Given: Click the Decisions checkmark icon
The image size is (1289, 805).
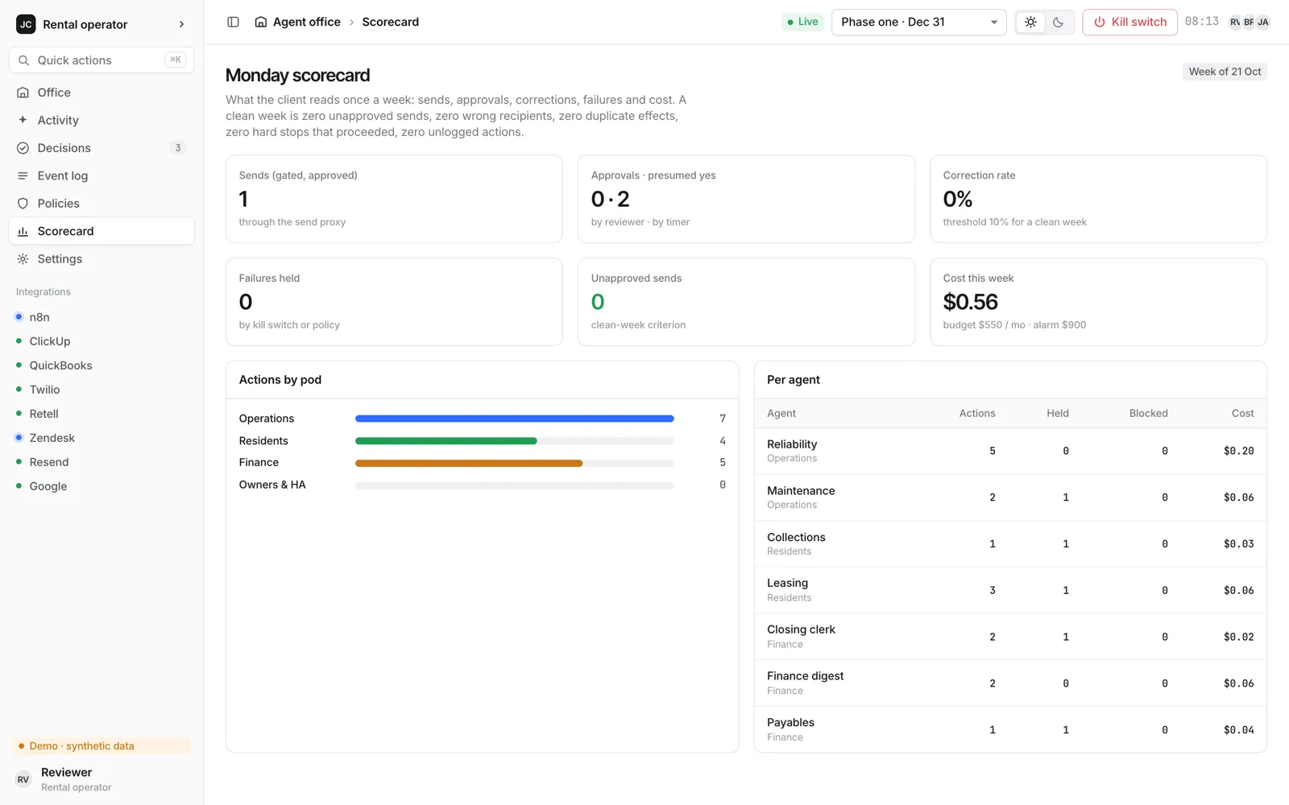Looking at the screenshot, I should (23, 148).
